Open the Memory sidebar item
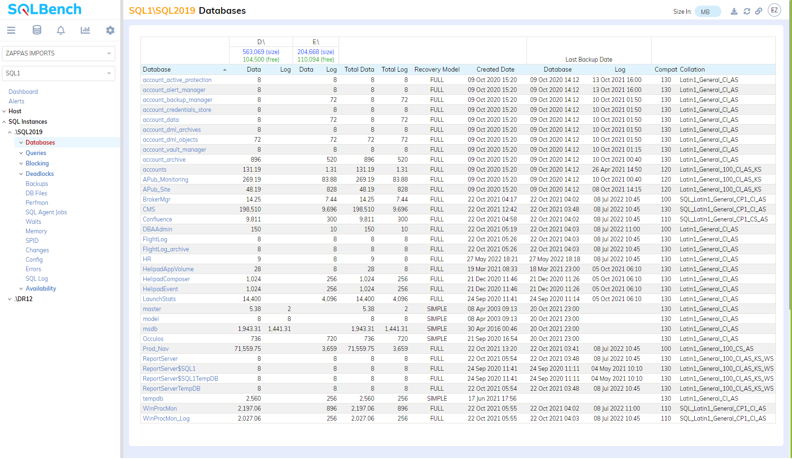 coord(37,231)
